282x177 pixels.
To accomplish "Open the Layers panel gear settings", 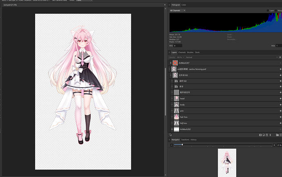I will tap(280, 57).
